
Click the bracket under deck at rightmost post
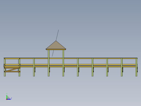[137, 70]
